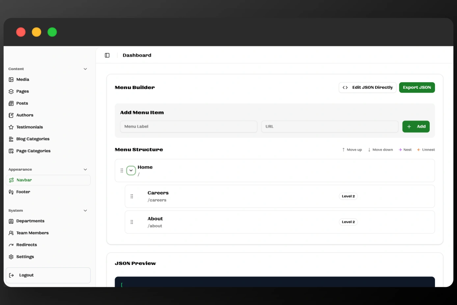The image size is (457, 305).
Task: Click the Move down arrow icon
Action: [369, 150]
